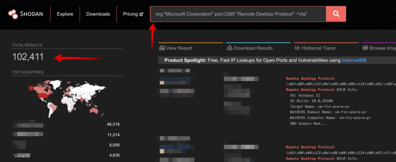
Task: Click the TOP COUNTRIES heading
Action: 27,72
